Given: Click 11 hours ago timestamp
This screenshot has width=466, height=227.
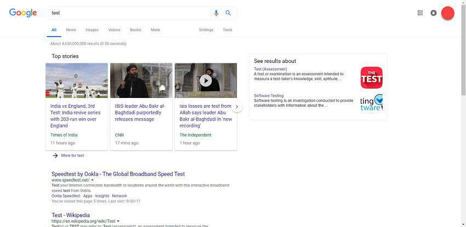Looking at the screenshot, I should [62, 143].
